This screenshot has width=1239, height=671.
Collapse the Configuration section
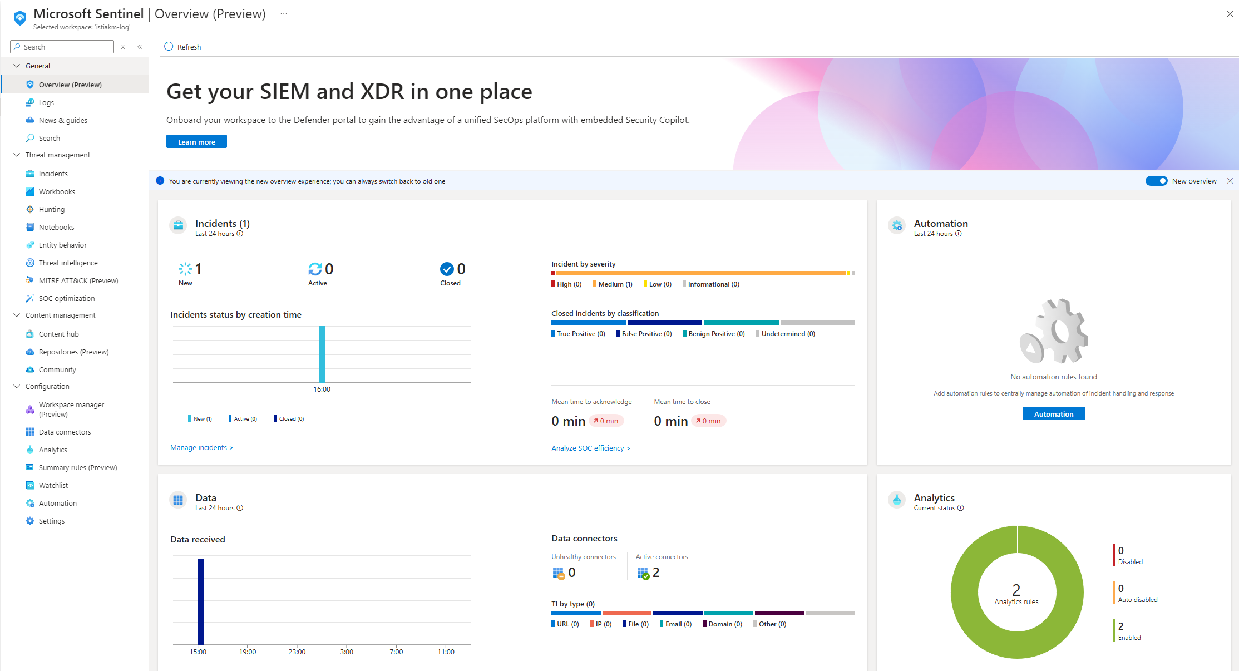pos(17,386)
